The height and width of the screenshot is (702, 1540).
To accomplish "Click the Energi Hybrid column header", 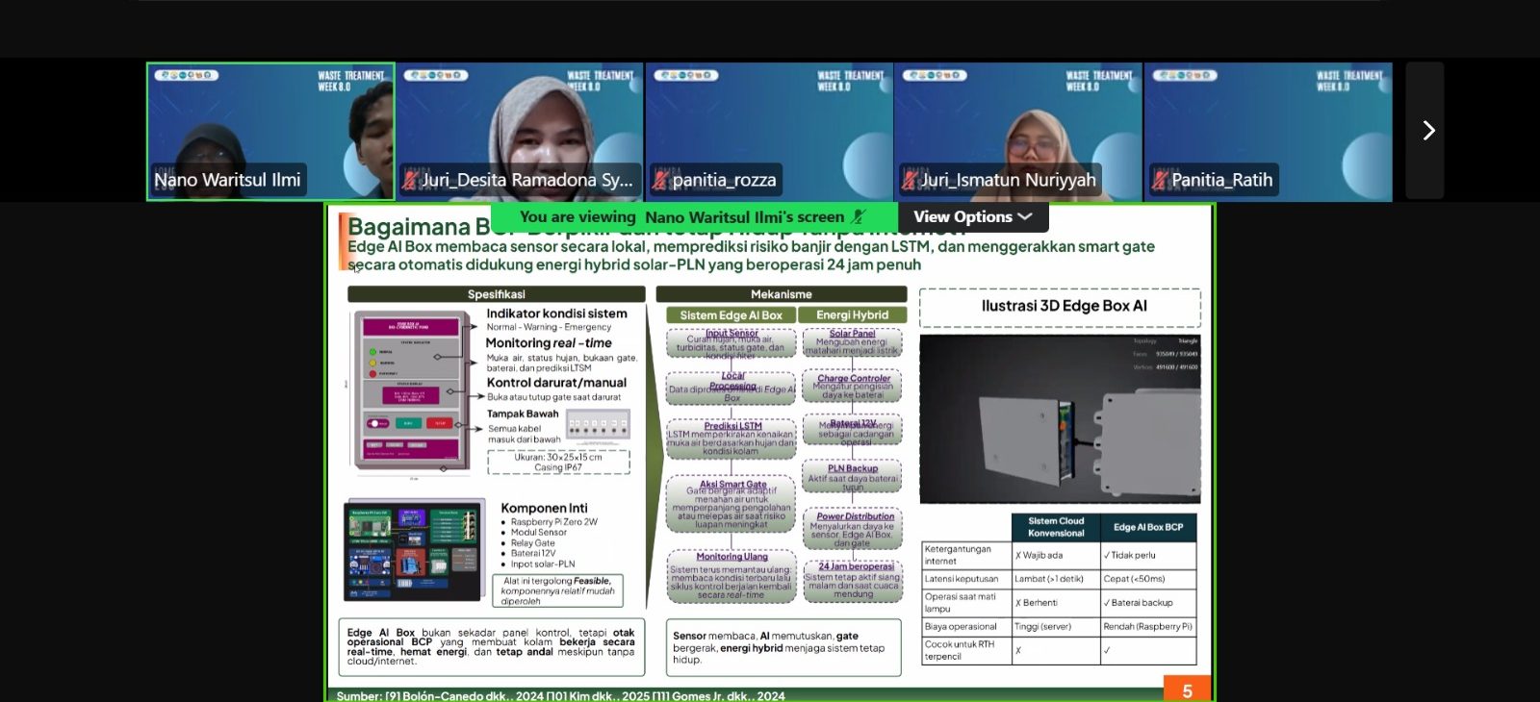I will click(852, 315).
